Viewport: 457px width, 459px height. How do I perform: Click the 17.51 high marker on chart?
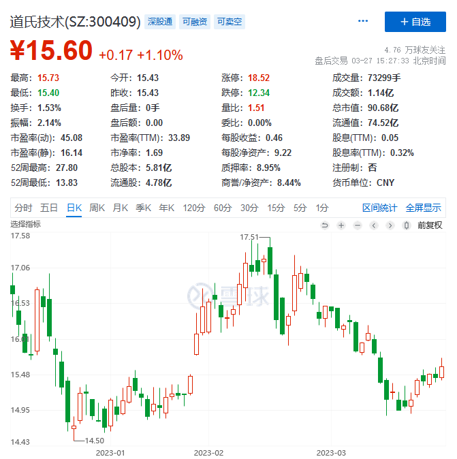[x=249, y=237]
